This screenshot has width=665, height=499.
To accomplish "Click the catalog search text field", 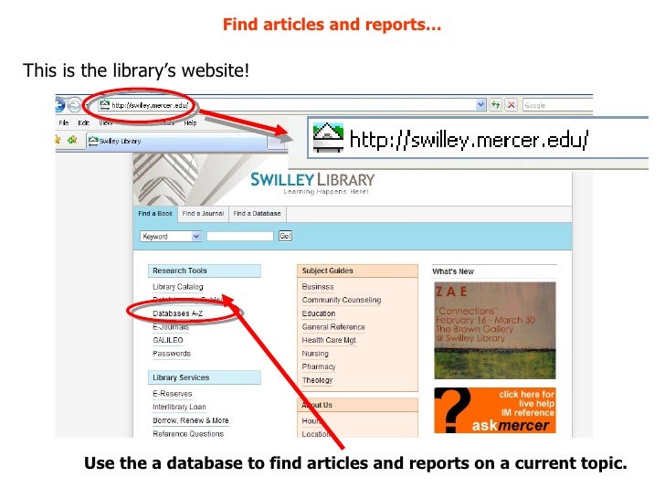I will coord(240,236).
